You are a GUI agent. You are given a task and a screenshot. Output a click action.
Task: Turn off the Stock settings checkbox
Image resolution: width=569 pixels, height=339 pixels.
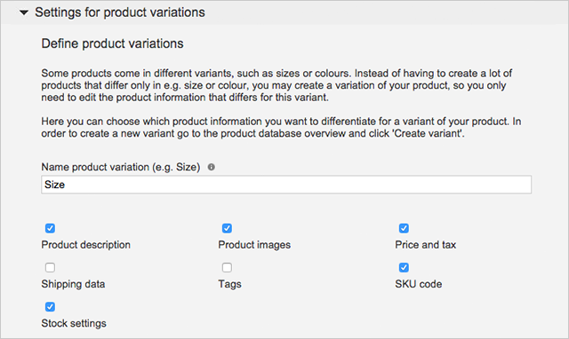point(50,307)
